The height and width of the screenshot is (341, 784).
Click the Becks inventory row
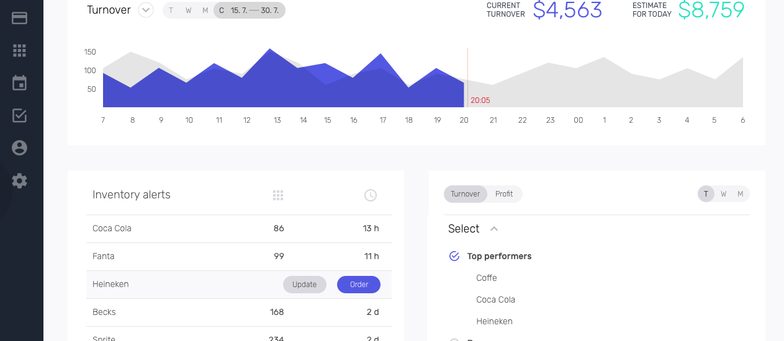[239, 312]
